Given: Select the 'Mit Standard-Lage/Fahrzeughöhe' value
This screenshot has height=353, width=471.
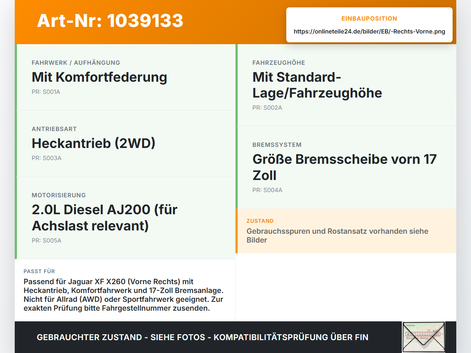Looking at the screenshot, I should 317,85.
